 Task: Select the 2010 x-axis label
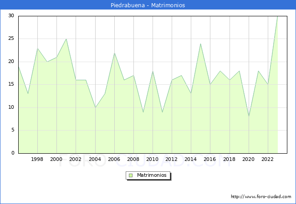click(153, 159)
